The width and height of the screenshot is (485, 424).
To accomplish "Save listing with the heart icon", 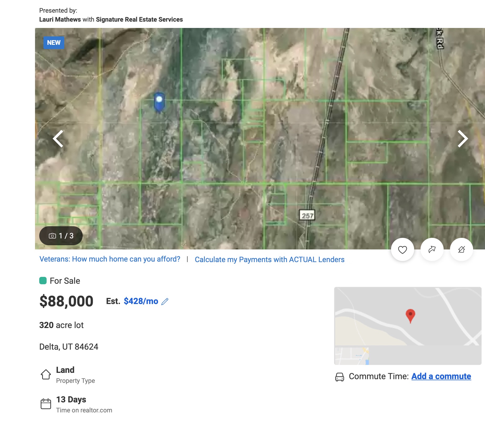I will [x=402, y=249].
